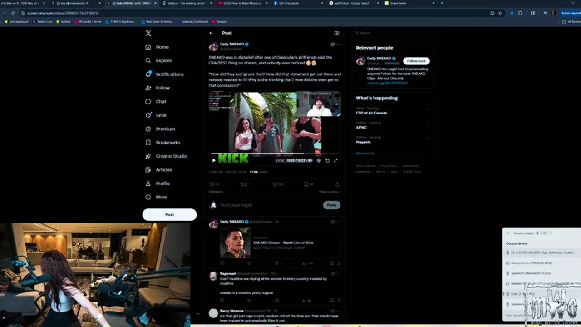The height and width of the screenshot is (327, 581).
Task: Click the white Post button
Action: [x=169, y=214]
